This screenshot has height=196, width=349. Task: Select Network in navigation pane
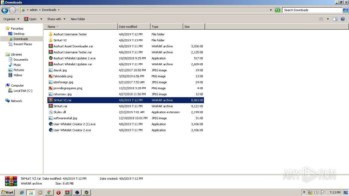pyautogui.click(x=16, y=101)
